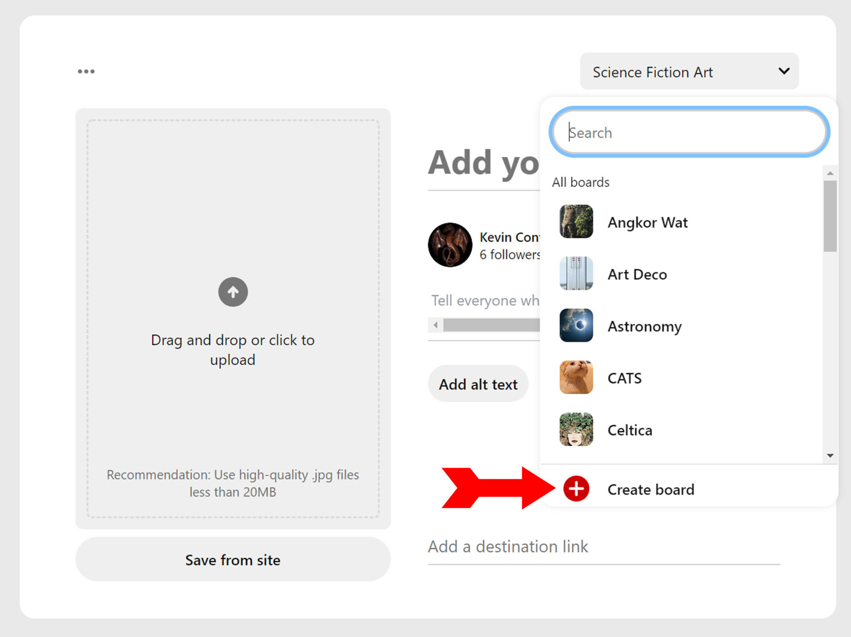
Task: Click Kevin's dragon profile avatar
Action: point(450,245)
